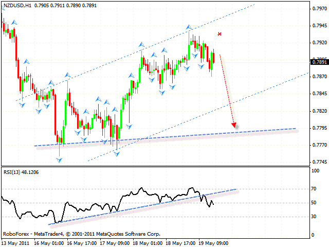
Task: Click the 0.7745 price axis label
Action: point(318,162)
